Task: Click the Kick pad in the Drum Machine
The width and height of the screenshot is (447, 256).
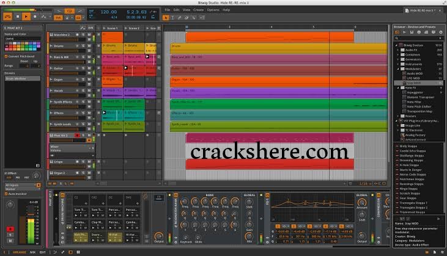Action: click(81, 237)
